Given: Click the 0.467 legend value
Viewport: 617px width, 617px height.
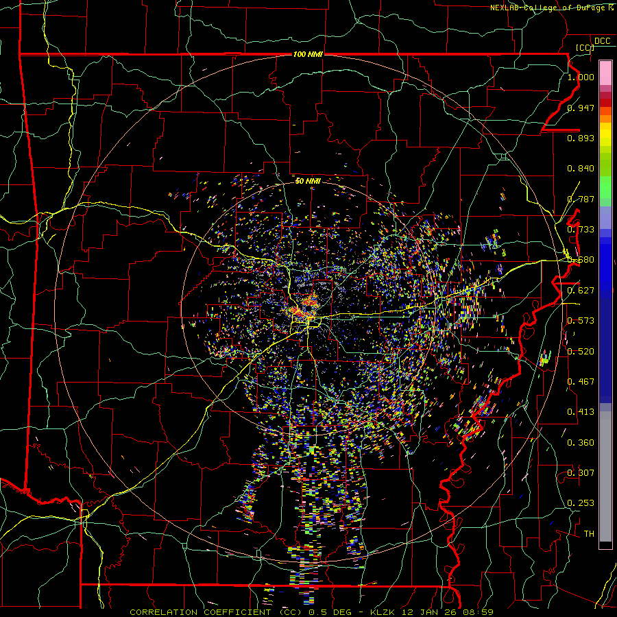Looking at the screenshot, I should pyautogui.click(x=581, y=382).
